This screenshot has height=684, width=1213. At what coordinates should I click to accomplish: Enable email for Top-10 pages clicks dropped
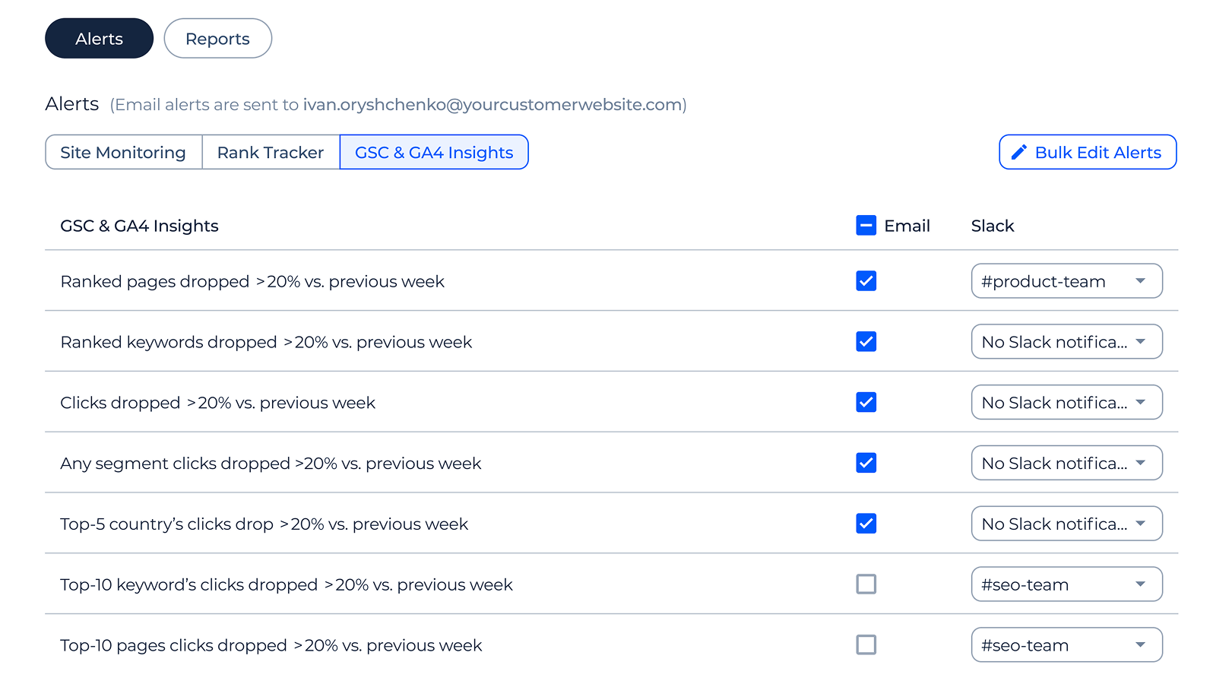866,645
